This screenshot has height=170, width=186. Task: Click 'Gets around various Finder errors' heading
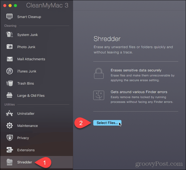pyautogui.click(x=139, y=92)
